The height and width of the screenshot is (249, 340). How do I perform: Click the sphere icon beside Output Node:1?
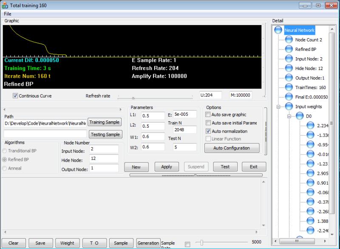click(289, 78)
